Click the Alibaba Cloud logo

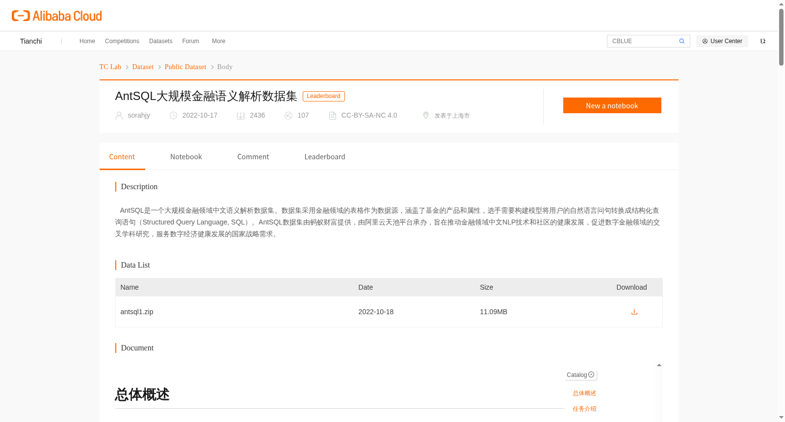57,16
